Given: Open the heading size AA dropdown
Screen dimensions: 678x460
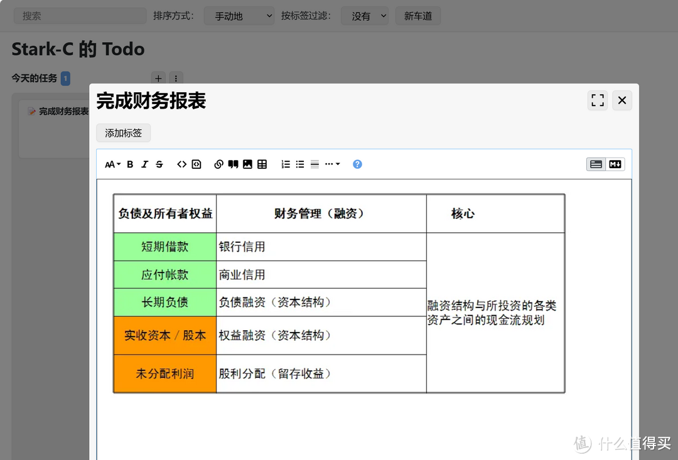Looking at the screenshot, I should (112, 164).
